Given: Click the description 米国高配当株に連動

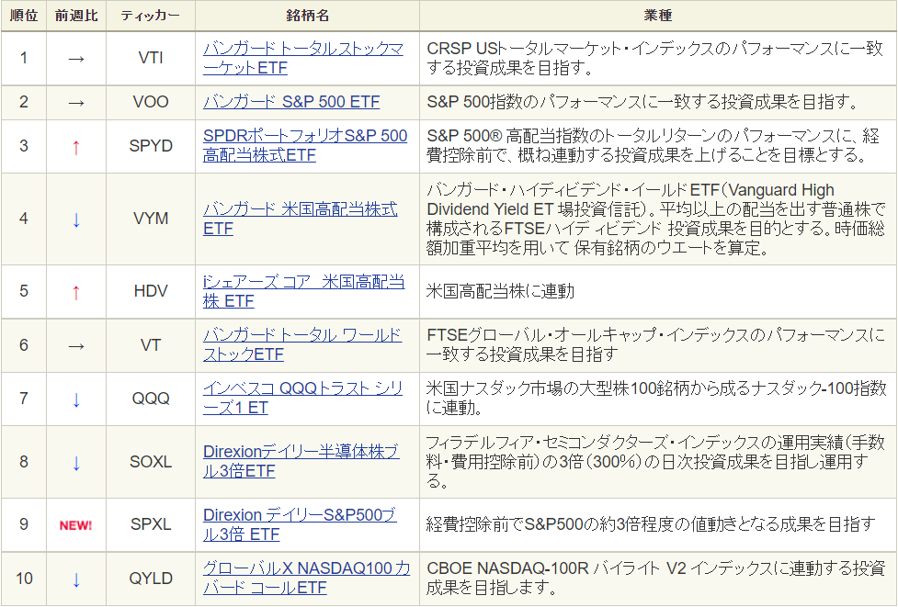Looking at the screenshot, I should (x=500, y=291).
